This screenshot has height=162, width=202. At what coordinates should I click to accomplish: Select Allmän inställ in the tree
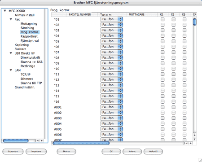(25, 15)
